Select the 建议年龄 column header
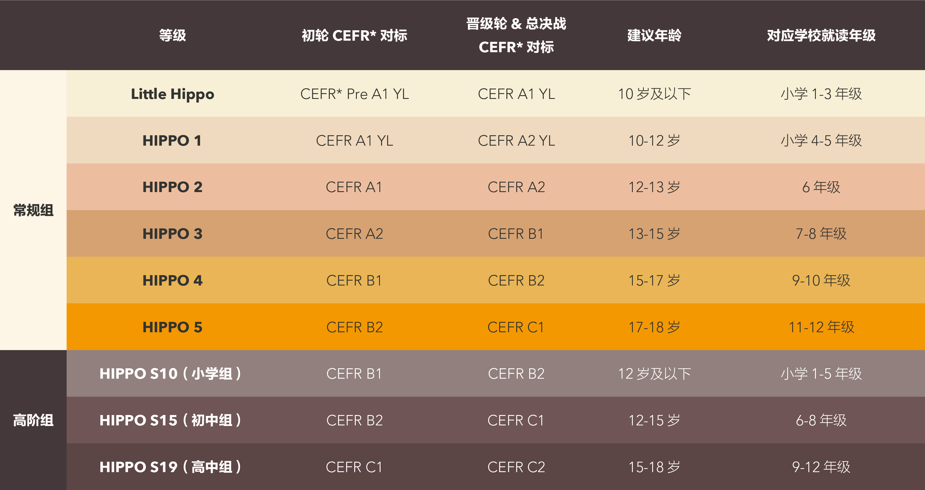 654,35
